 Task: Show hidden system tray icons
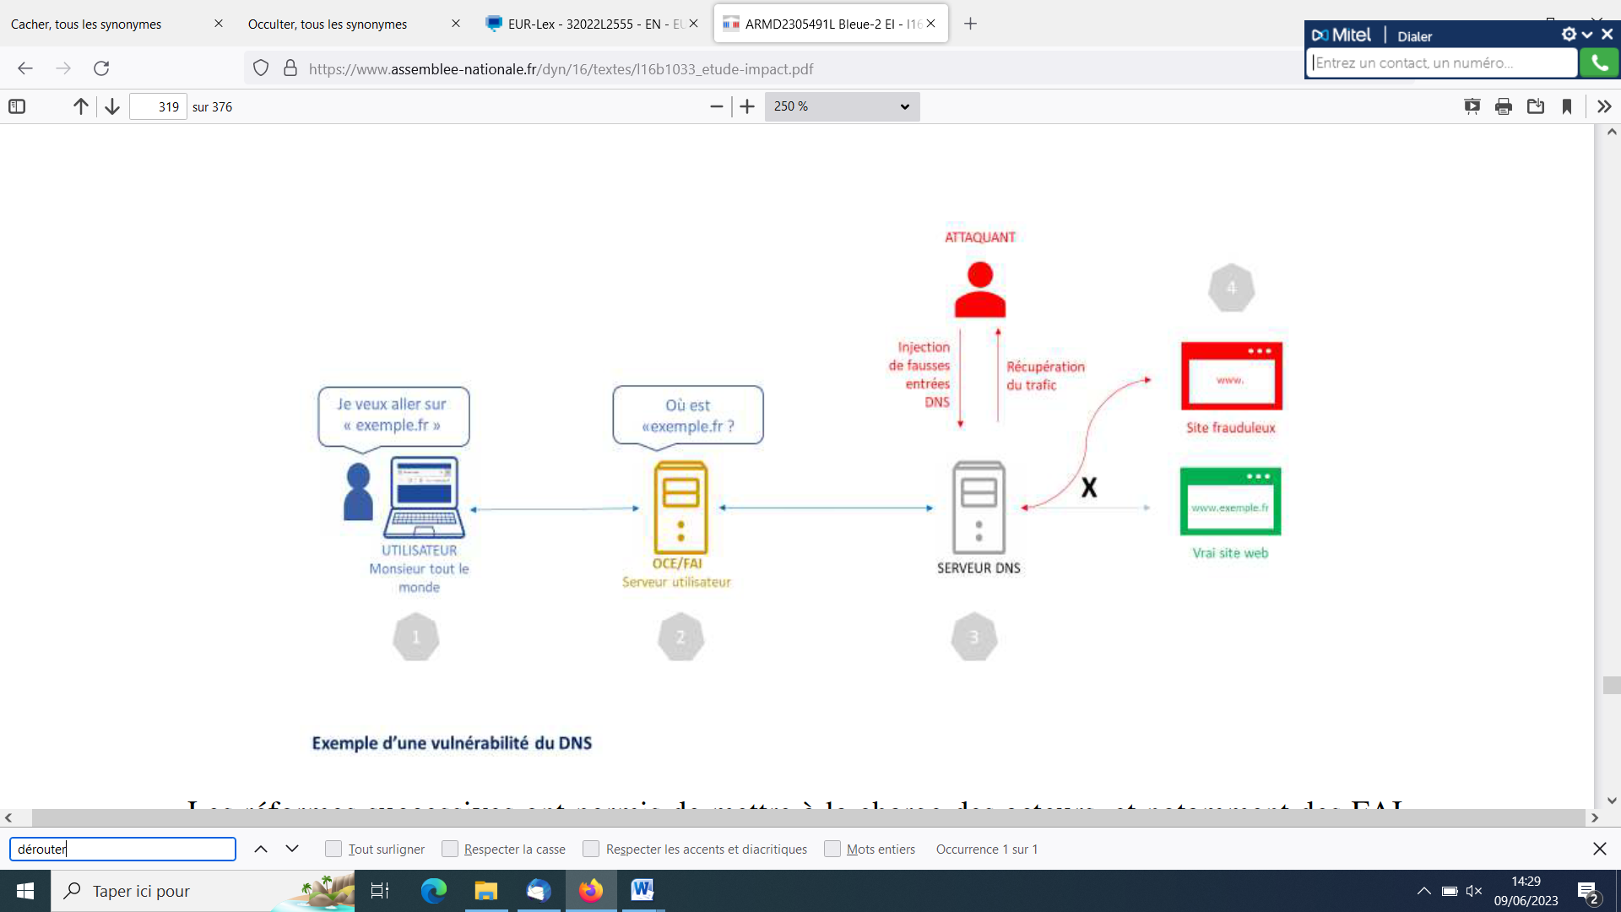click(x=1423, y=891)
